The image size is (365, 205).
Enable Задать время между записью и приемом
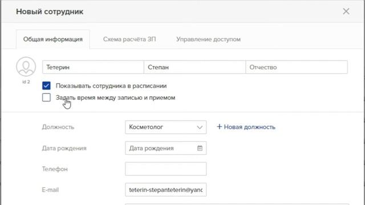point(46,97)
